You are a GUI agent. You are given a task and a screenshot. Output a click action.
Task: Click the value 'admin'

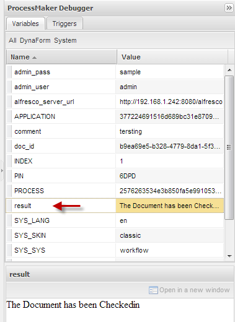tap(128, 87)
